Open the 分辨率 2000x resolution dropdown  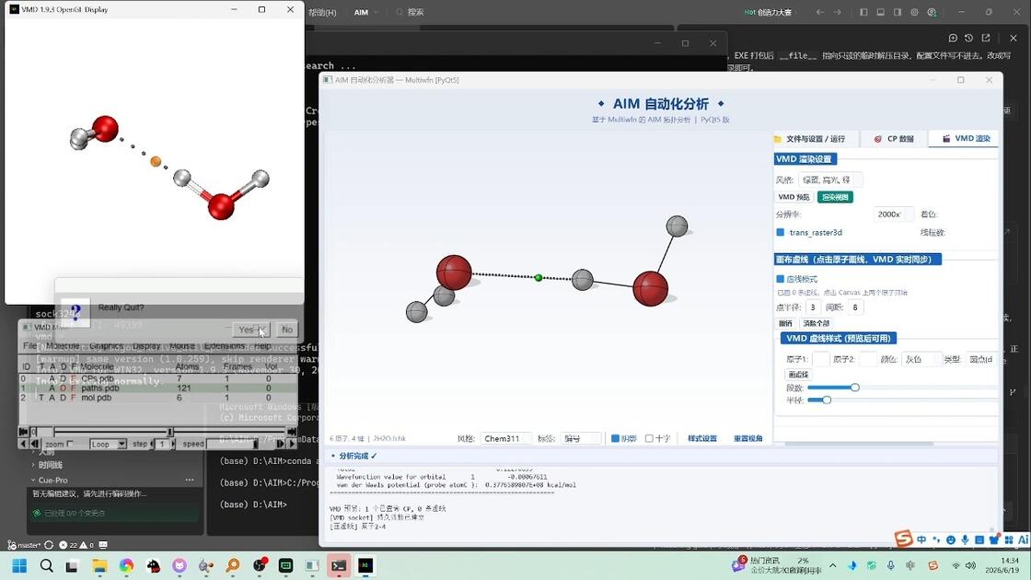tap(894, 215)
